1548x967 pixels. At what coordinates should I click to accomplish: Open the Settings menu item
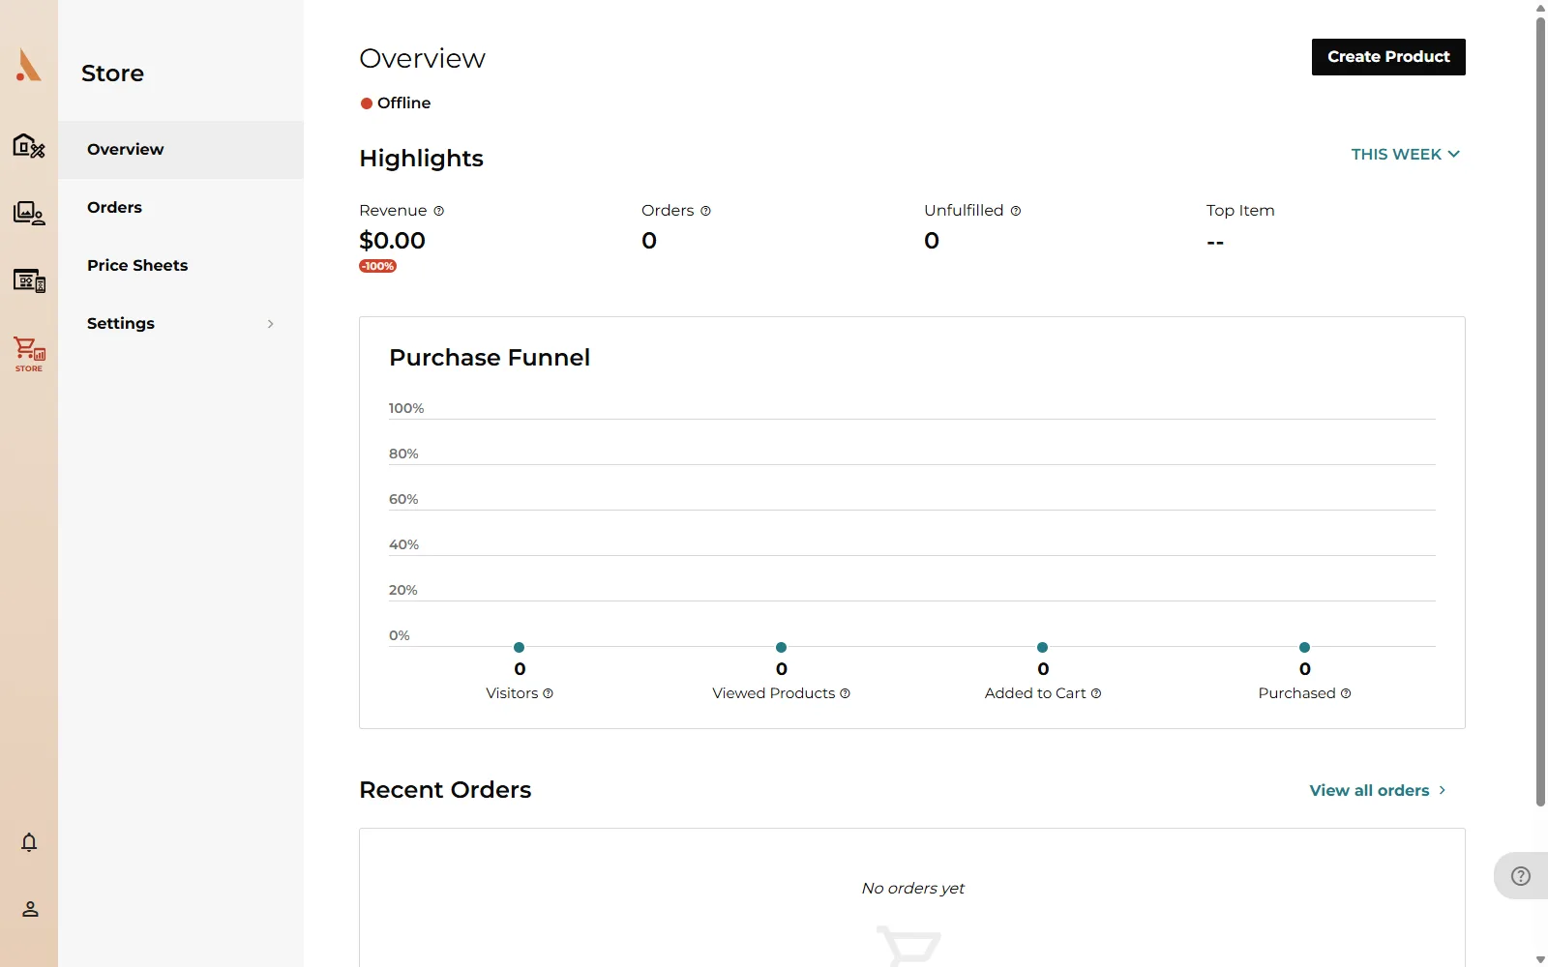coord(181,324)
